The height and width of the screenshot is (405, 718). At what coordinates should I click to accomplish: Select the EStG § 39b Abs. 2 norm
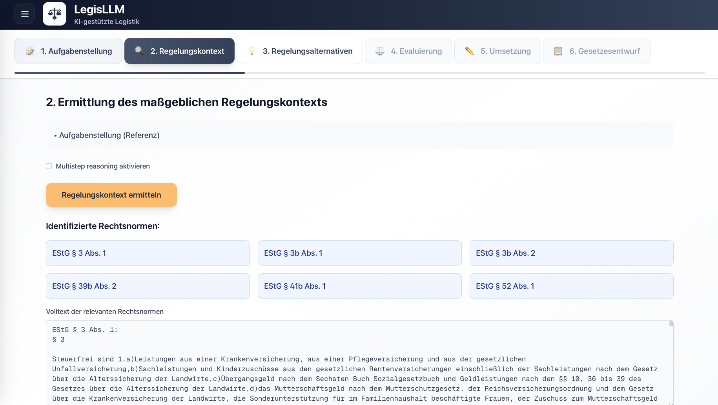(148, 286)
